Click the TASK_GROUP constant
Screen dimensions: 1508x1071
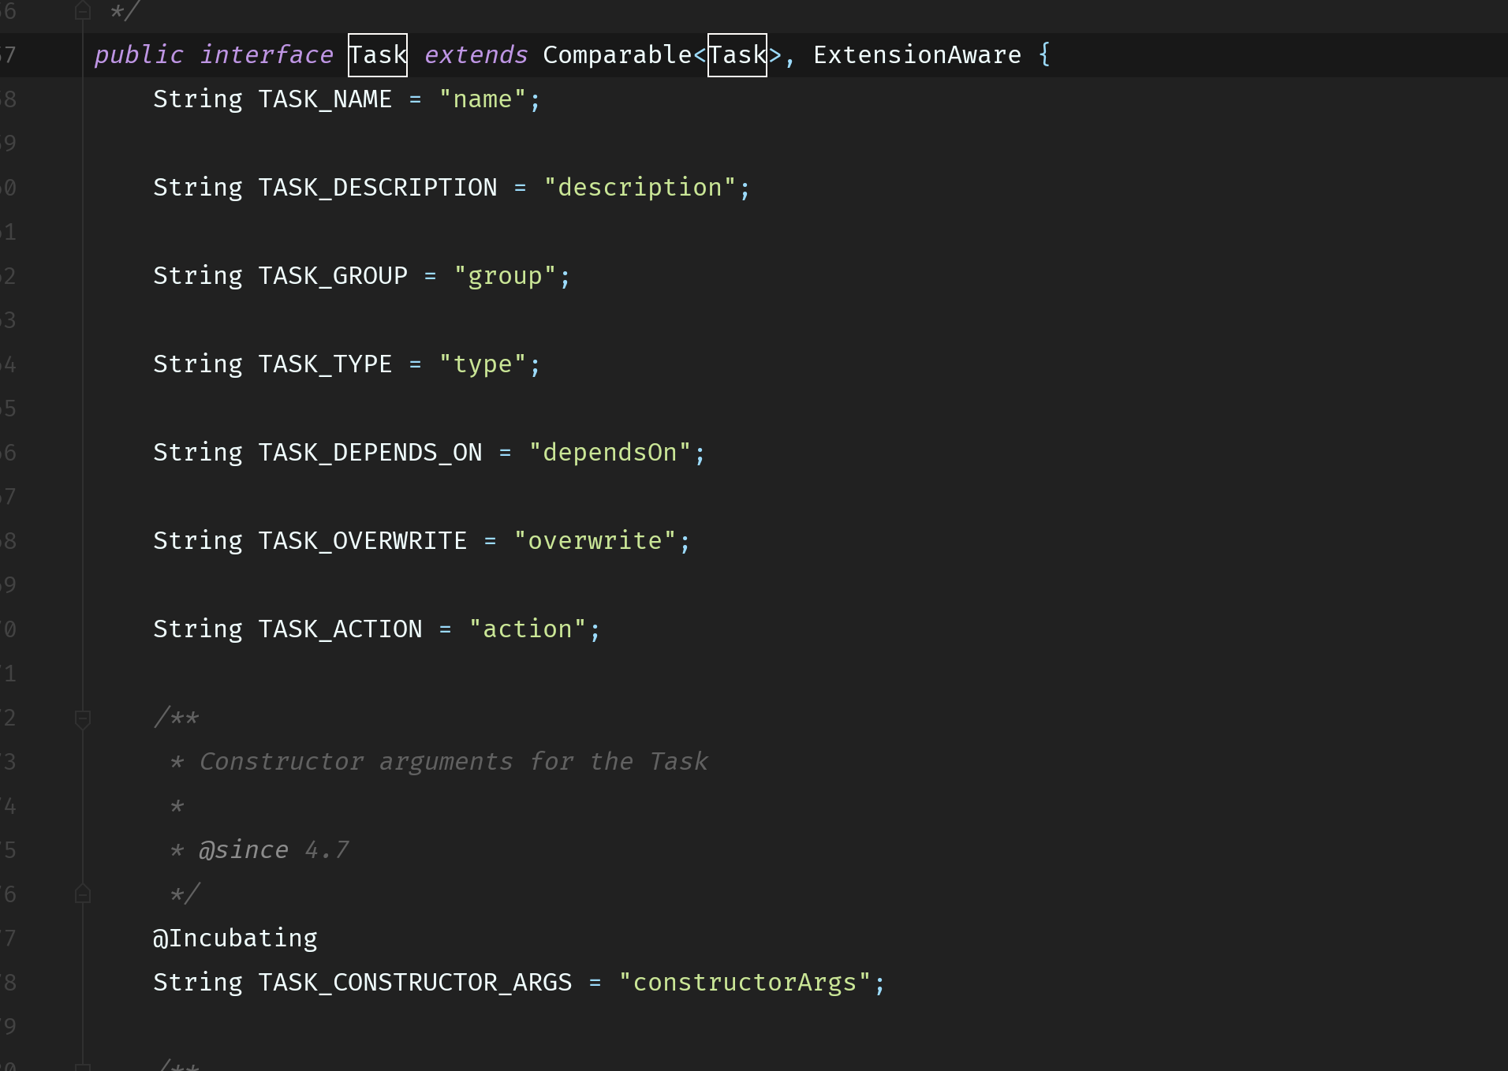pyautogui.click(x=333, y=276)
